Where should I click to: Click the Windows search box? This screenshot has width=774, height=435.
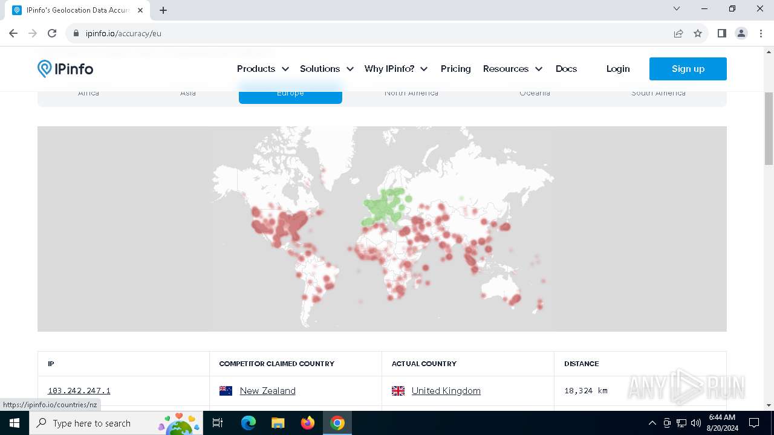click(x=117, y=423)
